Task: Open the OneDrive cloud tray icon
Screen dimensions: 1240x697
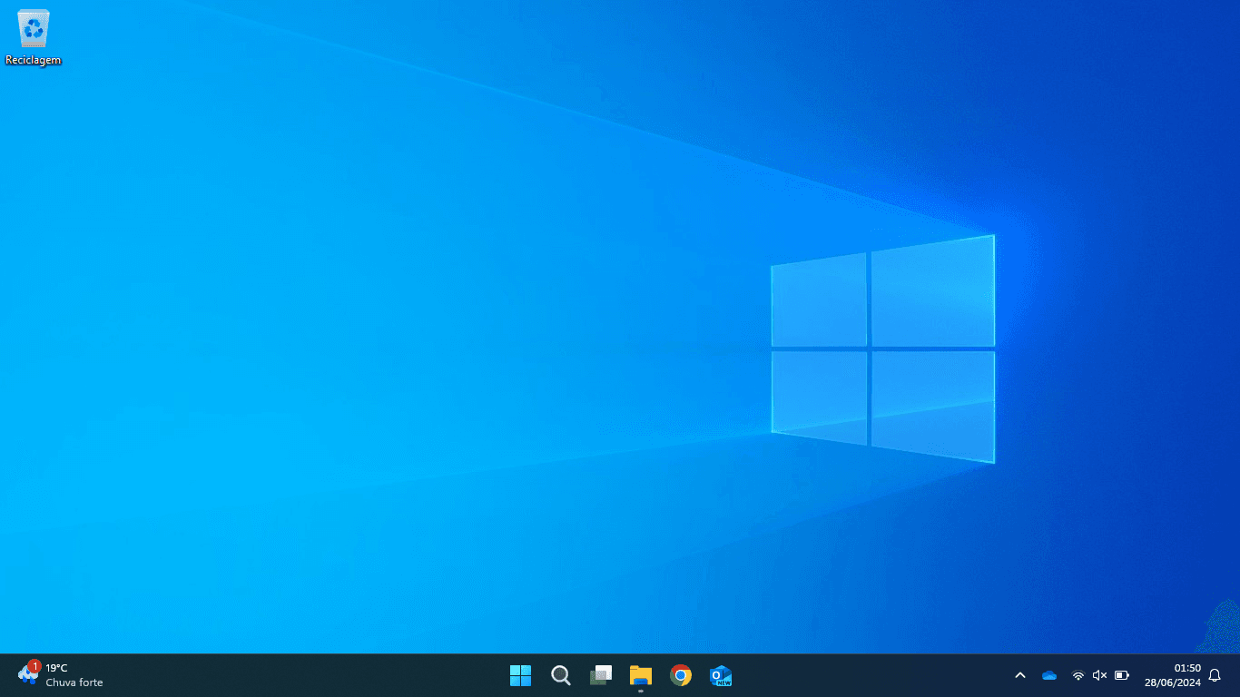Action: [x=1049, y=675]
